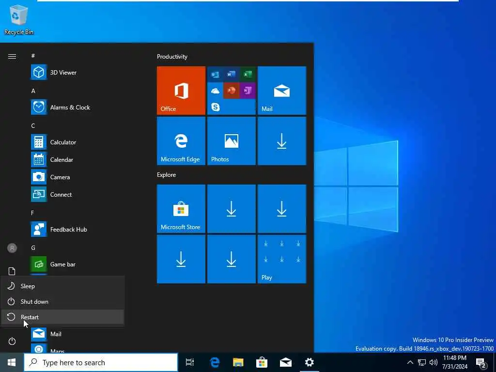The image size is (496, 372).
Task: Click the G letter group header
Action: click(33, 248)
